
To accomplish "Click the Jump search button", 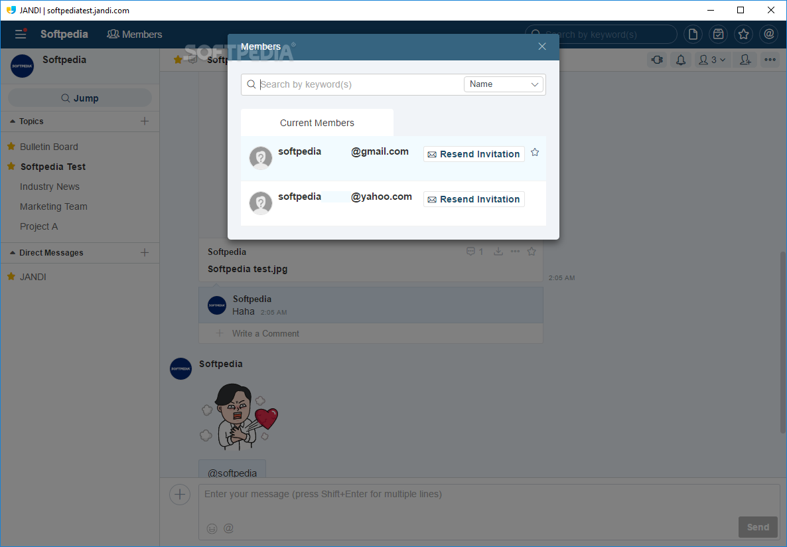I will tap(80, 98).
